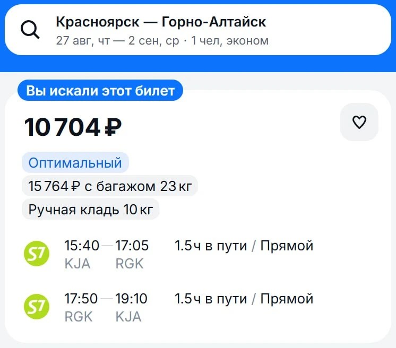Viewport: 396px width, 348px height.
Task: Click outbound departure time 15:40
Action: 82,246
